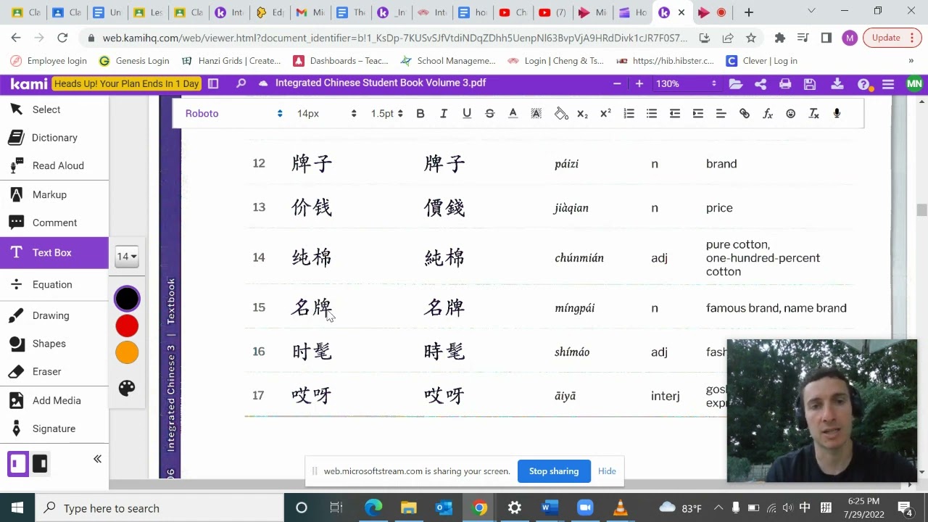This screenshot has width=928, height=522.
Task: Toggle the sidebar panel icon in header
Action: click(x=213, y=83)
